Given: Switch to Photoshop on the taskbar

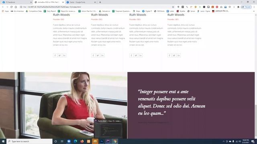Looking at the screenshot, I should click(x=102, y=141).
